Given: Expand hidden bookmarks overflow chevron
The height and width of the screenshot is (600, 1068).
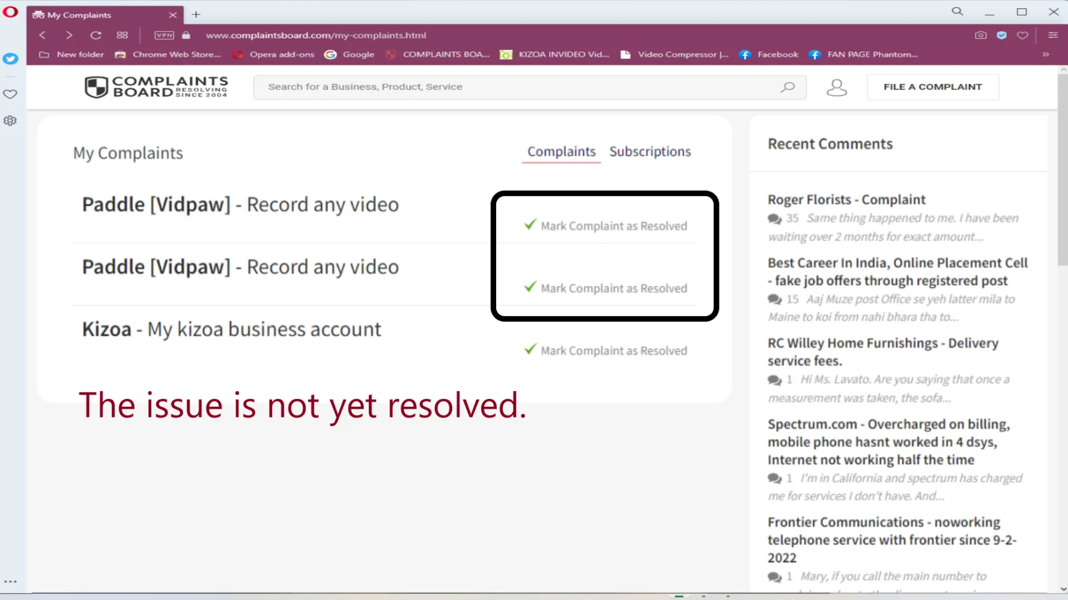Looking at the screenshot, I should 1046,55.
